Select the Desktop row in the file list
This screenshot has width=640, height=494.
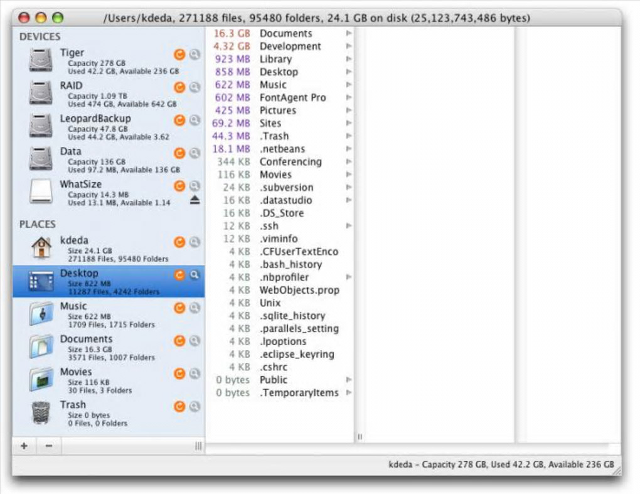click(280, 72)
